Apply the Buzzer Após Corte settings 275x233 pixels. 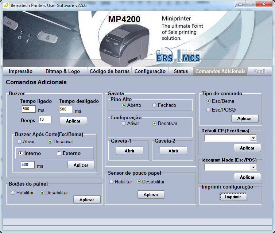[81, 165]
